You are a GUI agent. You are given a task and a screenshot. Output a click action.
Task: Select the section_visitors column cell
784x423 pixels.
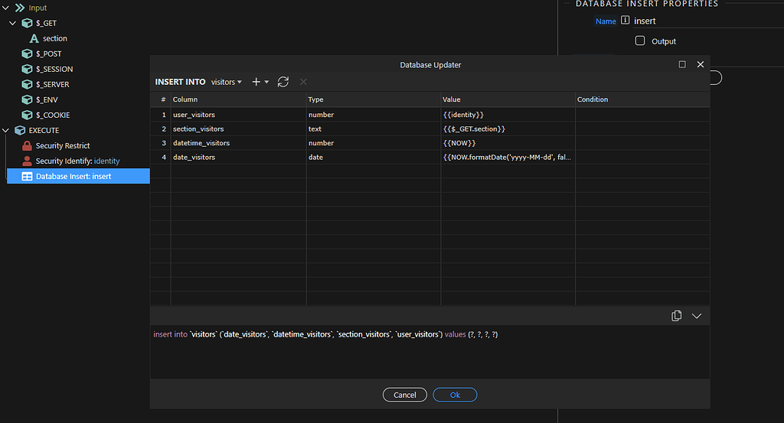pyautogui.click(x=239, y=129)
